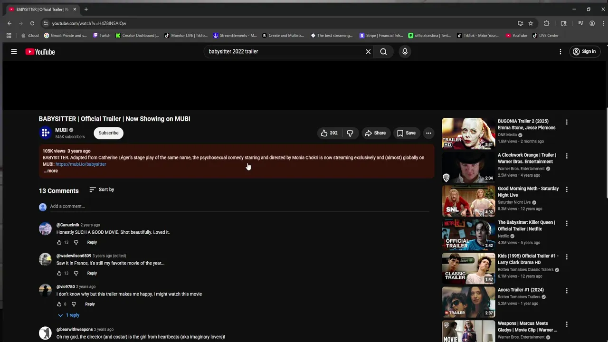608x342 pixels.
Task: Clear the search box with the X
Action: (x=368, y=52)
